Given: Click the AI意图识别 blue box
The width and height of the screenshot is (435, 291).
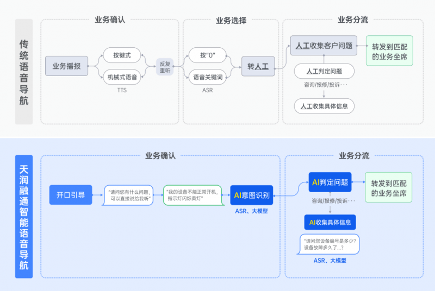Looking at the screenshot, I should pyautogui.click(x=252, y=195).
